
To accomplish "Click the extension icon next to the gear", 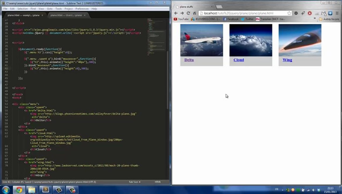I will click(x=303, y=13).
